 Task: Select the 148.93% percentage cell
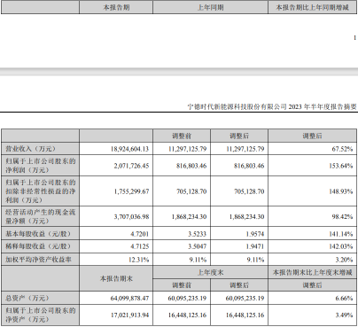pos(341,191)
